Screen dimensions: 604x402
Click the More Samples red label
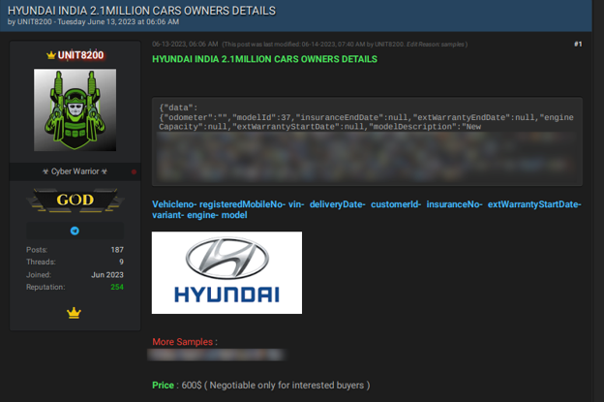point(183,342)
